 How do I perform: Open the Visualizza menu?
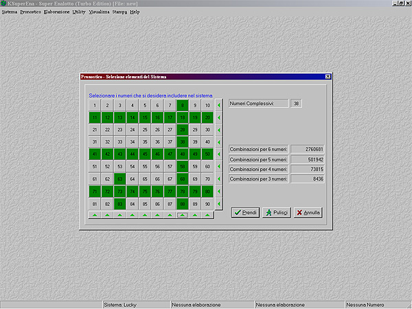point(99,12)
